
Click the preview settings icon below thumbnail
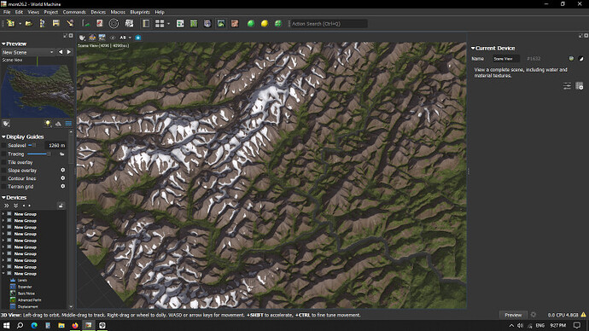pyautogui.click(x=6, y=124)
